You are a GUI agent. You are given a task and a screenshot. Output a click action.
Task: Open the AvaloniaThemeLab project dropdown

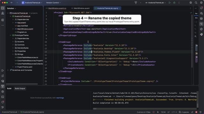point(32,3)
